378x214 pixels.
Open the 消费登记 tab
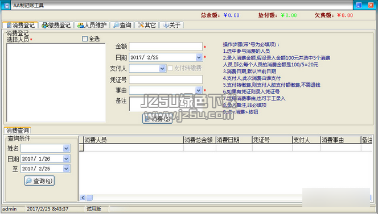point(20,25)
